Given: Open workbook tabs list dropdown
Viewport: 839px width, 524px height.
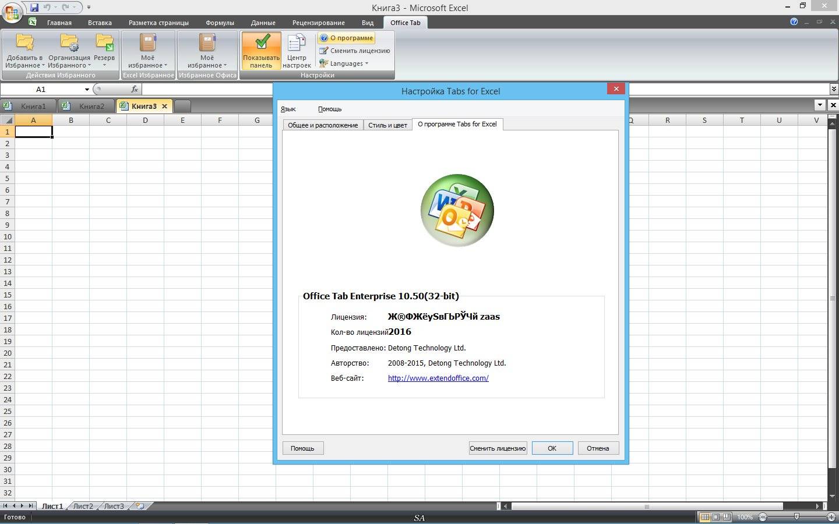Looking at the screenshot, I should click(x=820, y=105).
